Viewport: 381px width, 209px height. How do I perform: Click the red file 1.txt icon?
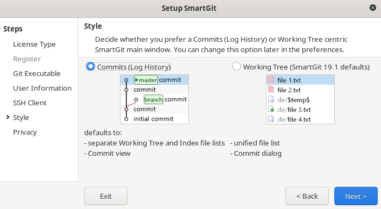pyautogui.click(x=271, y=79)
